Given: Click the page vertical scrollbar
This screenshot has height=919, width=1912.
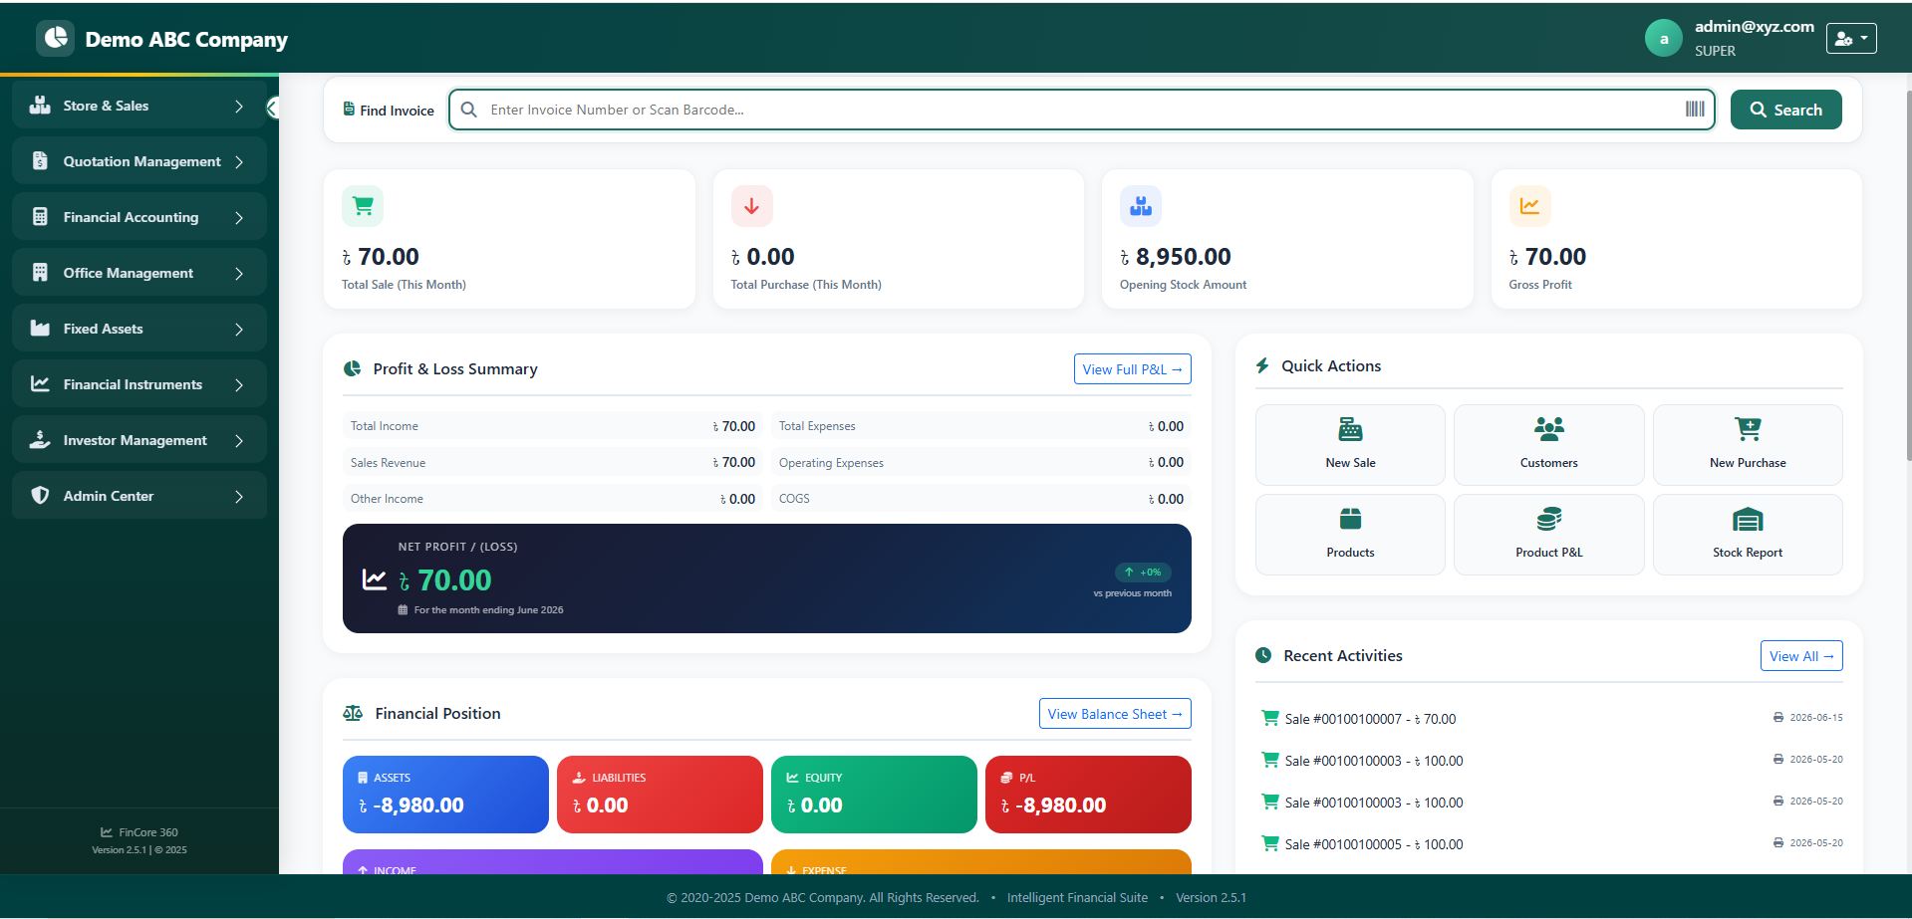Looking at the screenshot, I should 1908,274.
